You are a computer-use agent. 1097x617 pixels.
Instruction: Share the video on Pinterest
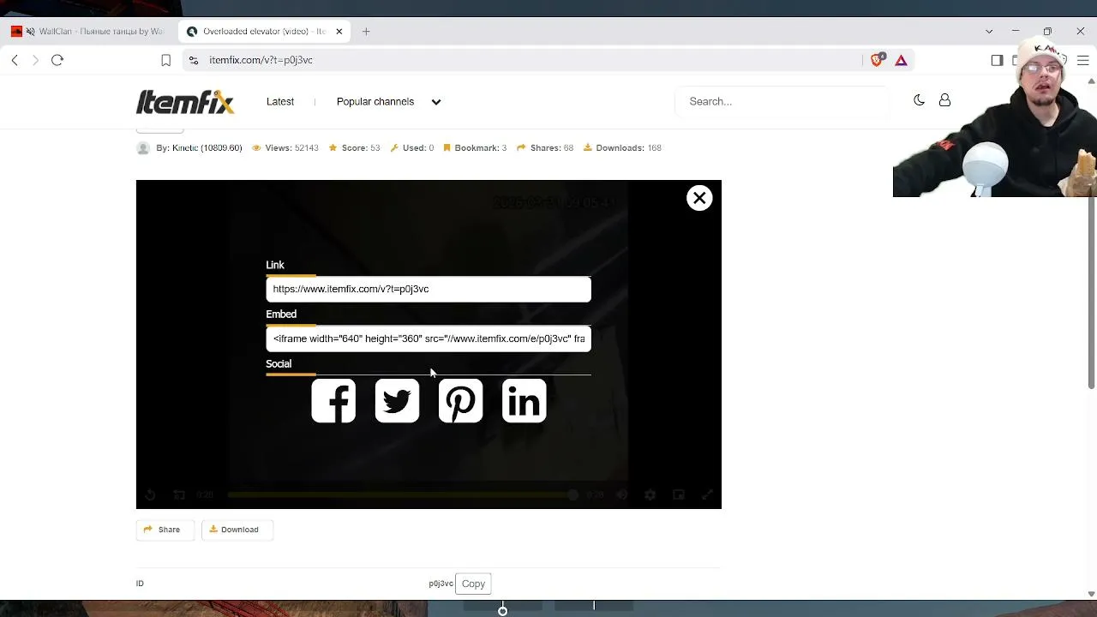pos(460,401)
